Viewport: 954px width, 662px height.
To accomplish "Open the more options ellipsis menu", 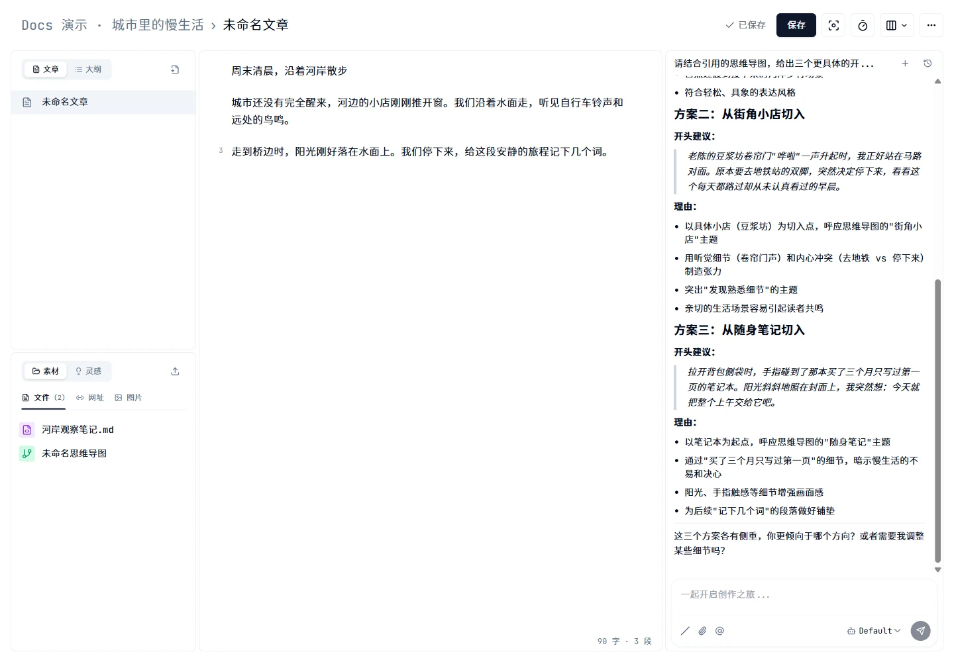I will point(931,25).
